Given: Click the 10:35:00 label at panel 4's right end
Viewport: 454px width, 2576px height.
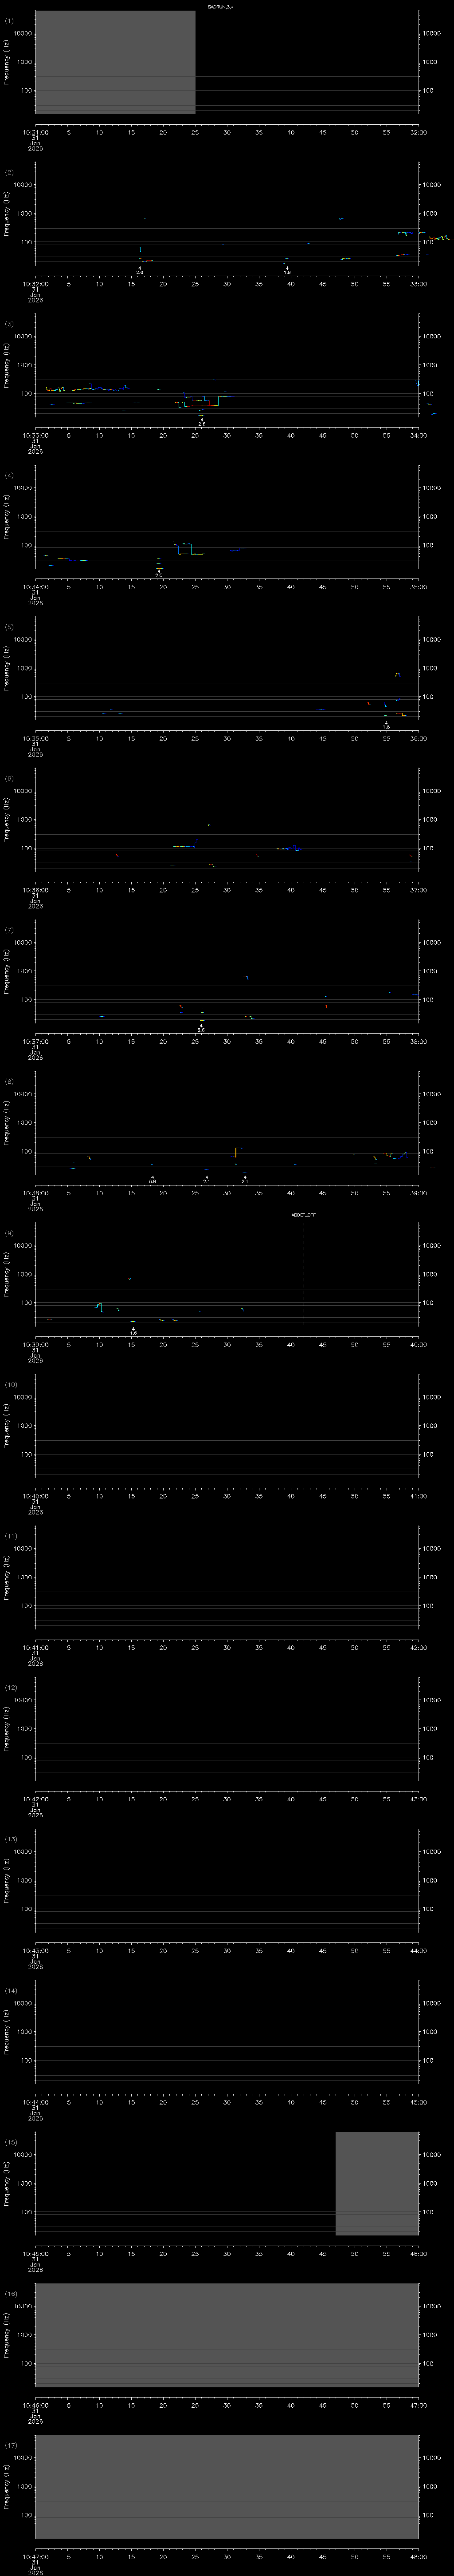Looking at the screenshot, I should [x=417, y=587].
